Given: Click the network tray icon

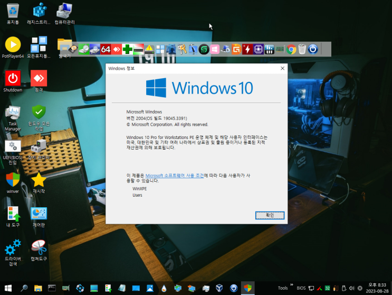Looking at the screenshot, I should point(311,288).
